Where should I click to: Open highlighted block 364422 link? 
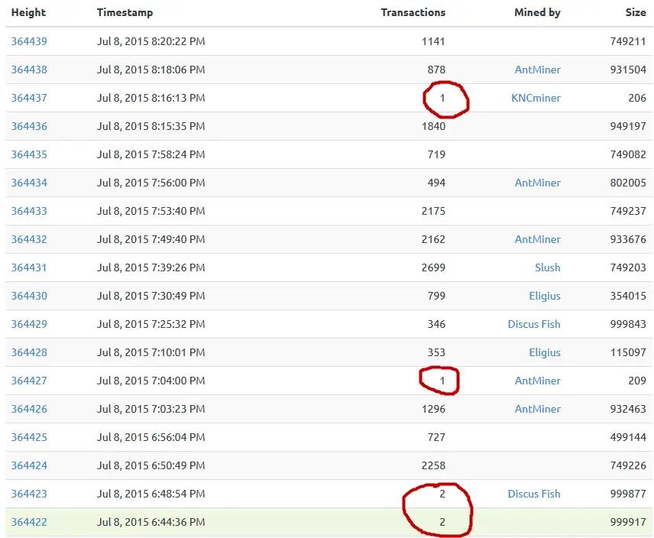[29, 522]
